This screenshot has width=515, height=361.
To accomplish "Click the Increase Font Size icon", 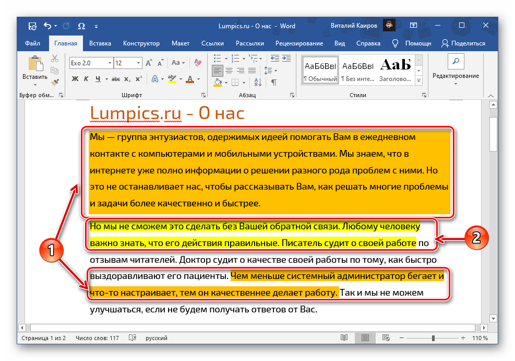I will click(149, 63).
